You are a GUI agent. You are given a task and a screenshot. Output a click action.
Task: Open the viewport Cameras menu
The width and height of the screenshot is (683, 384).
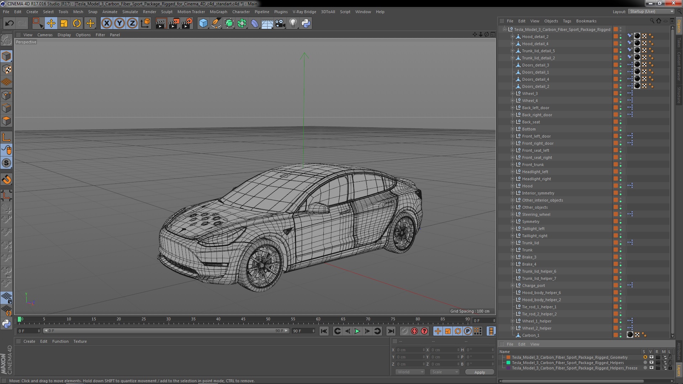45,35
